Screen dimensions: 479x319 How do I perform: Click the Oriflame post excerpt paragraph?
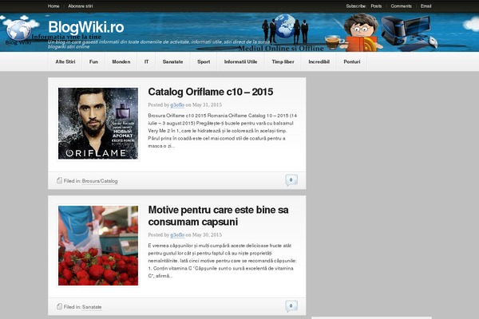(223, 131)
